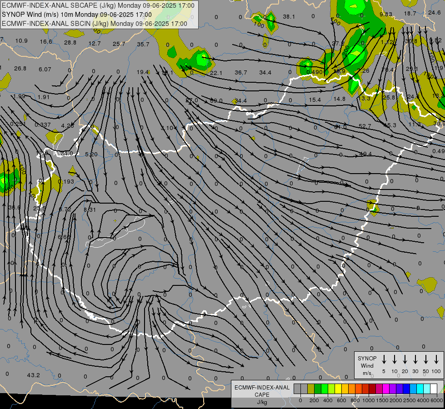Click the map value '12.7'
The height and width of the screenshot is (409, 445).
coord(95,43)
